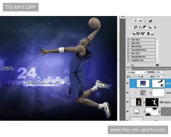
Task: Expand the 可选颜色 presets group
Action: tap(129, 60)
